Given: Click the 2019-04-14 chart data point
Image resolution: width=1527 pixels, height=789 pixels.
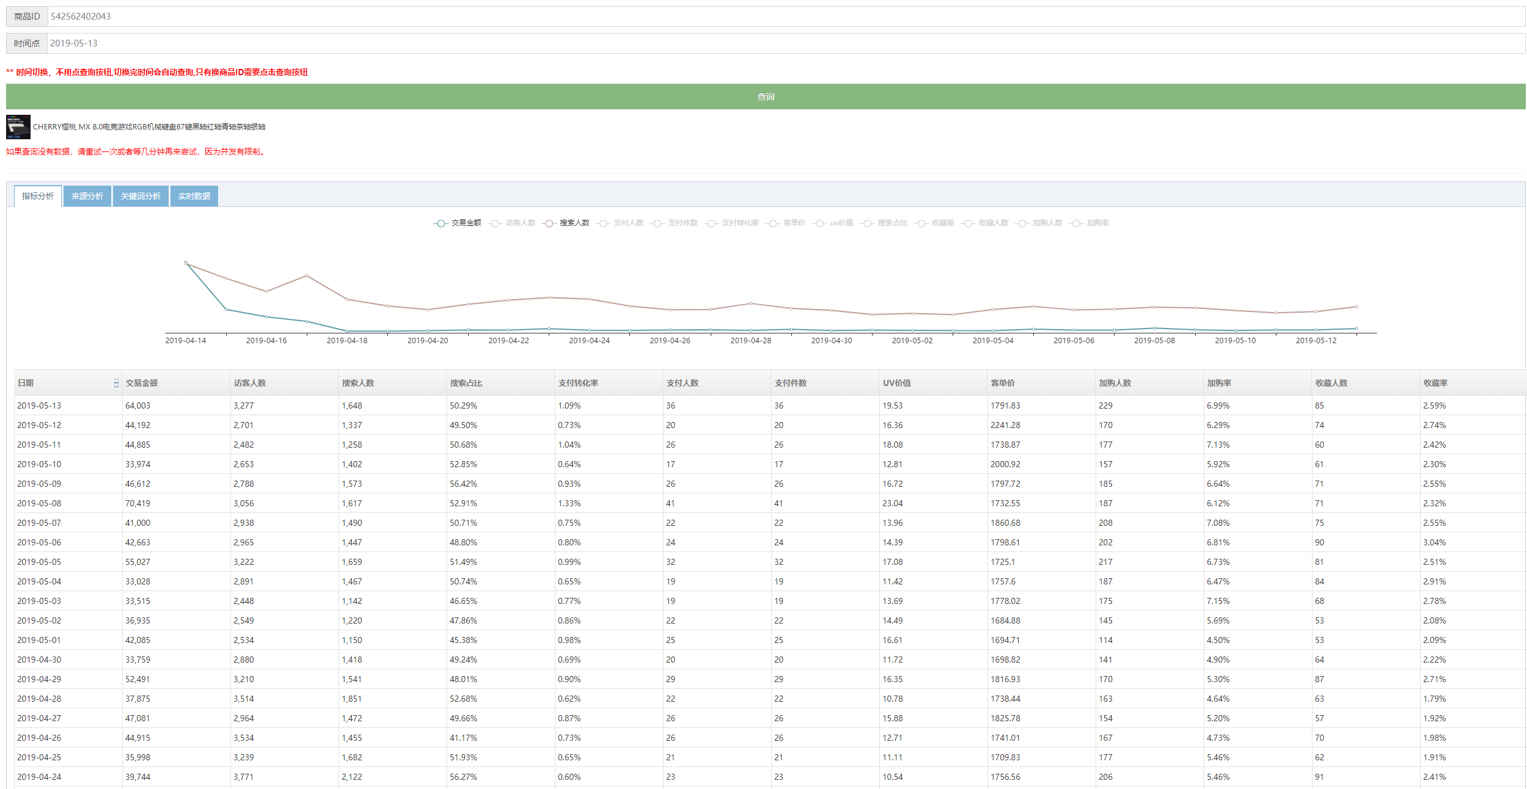Looking at the screenshot, I should coord(186,263).
